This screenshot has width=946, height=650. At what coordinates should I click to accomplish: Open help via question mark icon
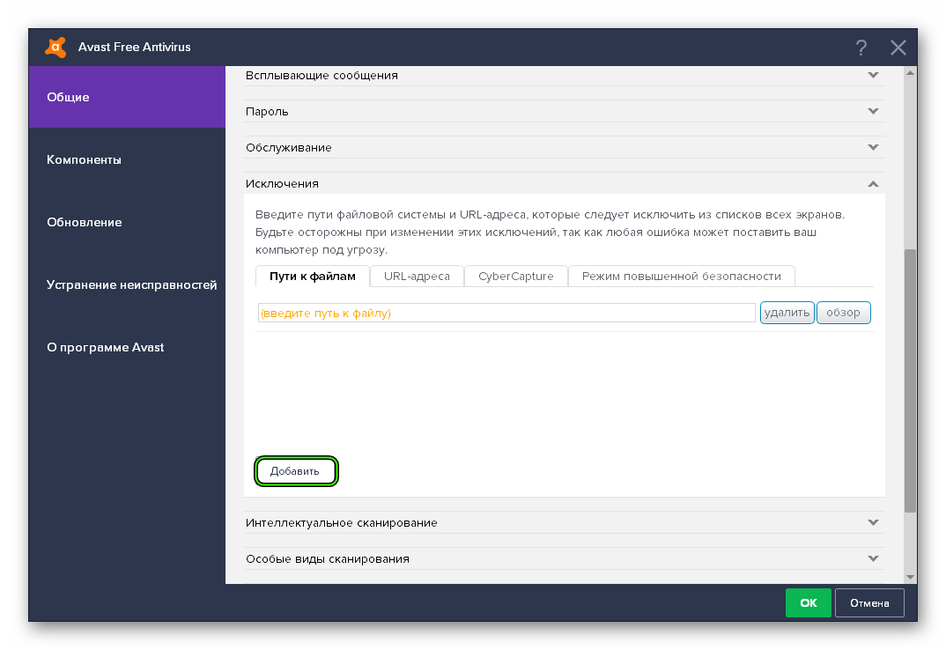[861, 47]
